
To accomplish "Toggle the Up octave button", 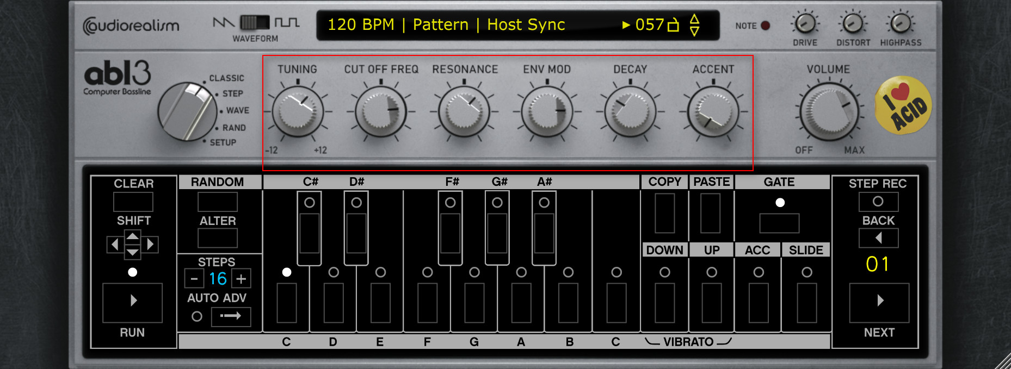I will pos(712,303).
